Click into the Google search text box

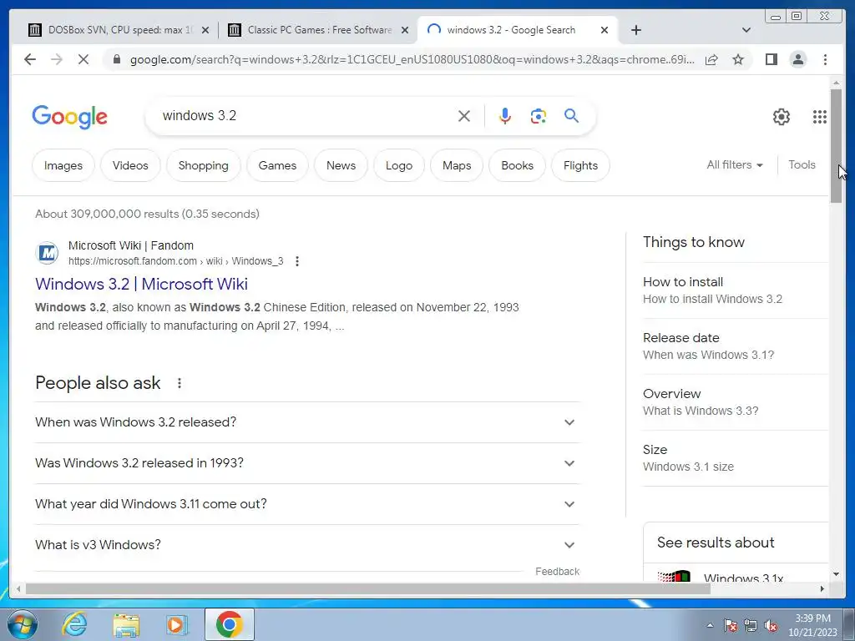point(306,115)
